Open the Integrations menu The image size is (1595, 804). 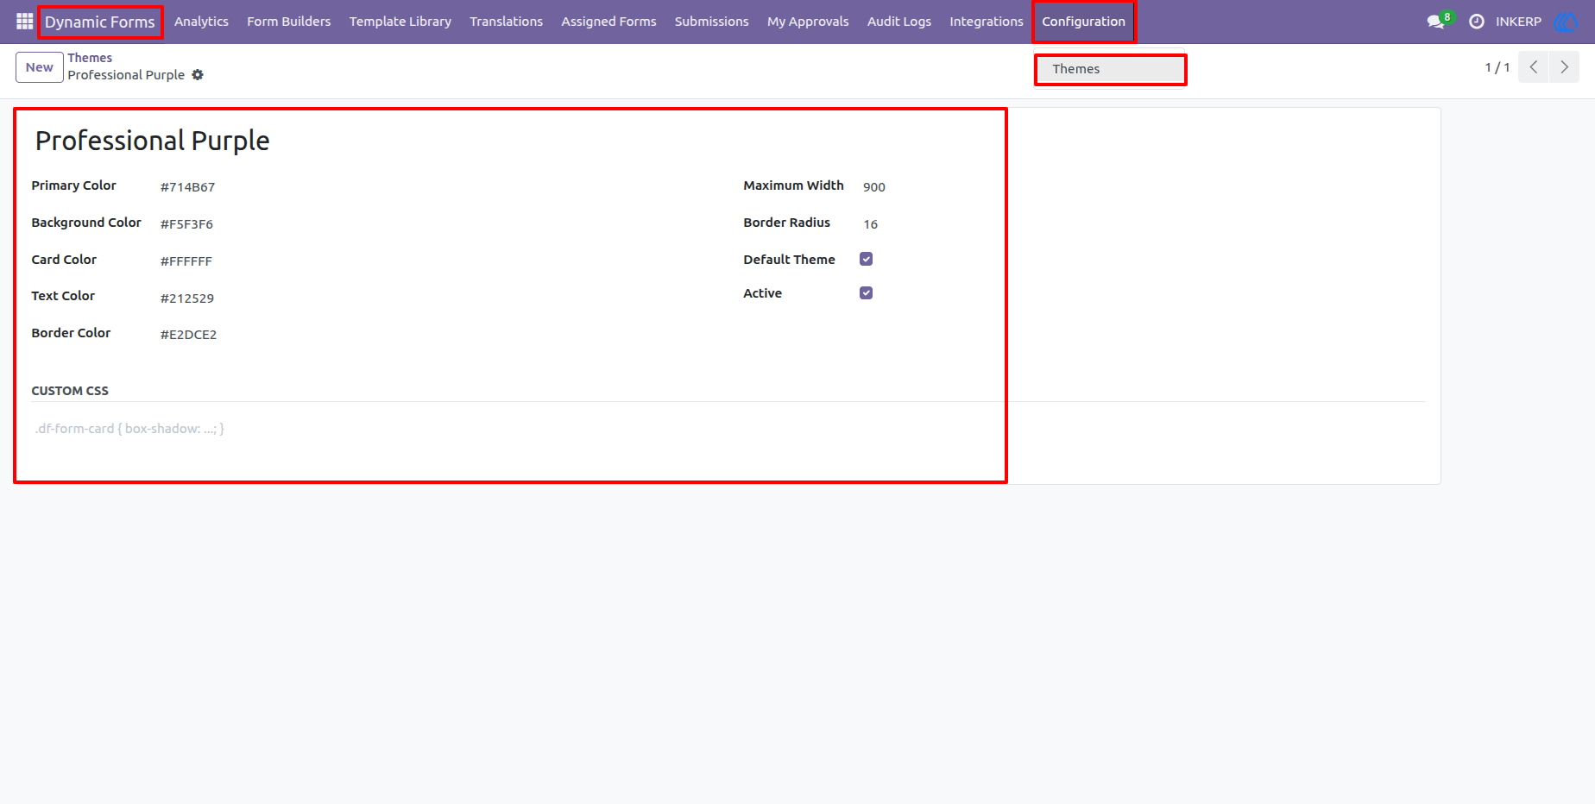987,22
